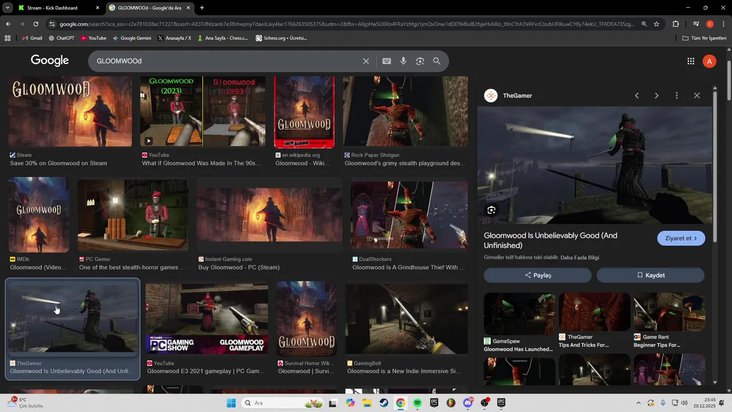
Task: Bookmark this page with the star icon
Action: point(657,24)
